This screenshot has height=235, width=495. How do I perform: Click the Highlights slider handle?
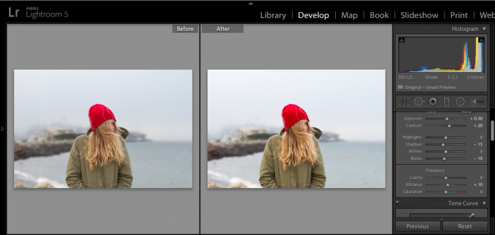[446, 138]
